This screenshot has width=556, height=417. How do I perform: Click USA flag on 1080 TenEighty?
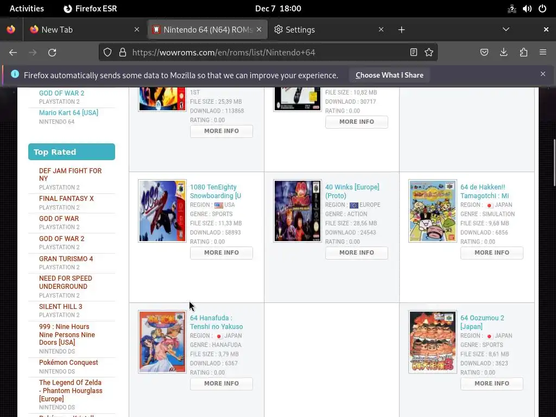coord(219,205)
